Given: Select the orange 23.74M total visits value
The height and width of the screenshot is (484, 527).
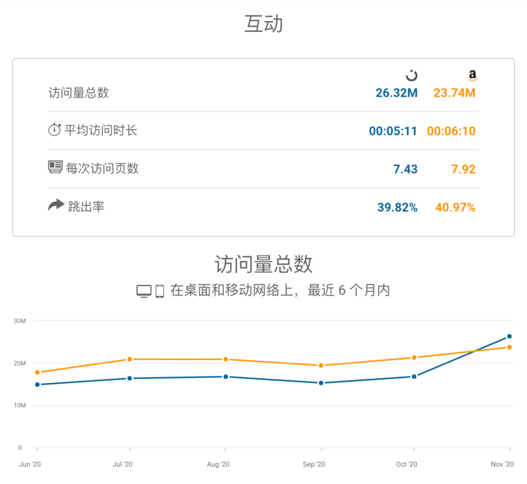Looking at the screenshot, I should (454, 92).
